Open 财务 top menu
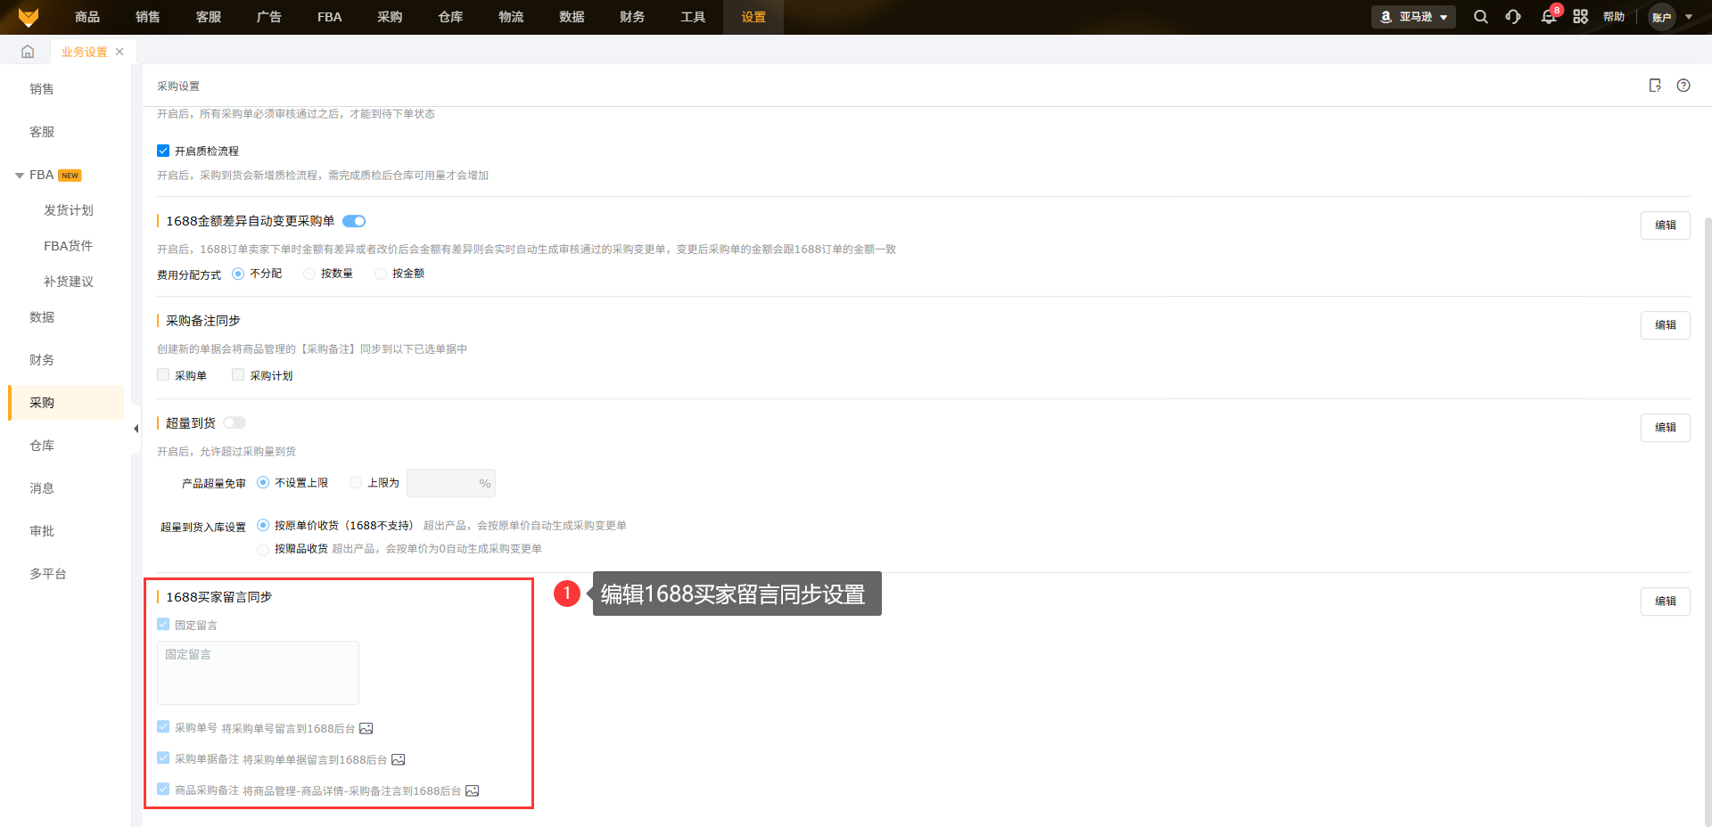Image resolution: width=1712 pixels, height=827 pixels. tap(633, 17)
